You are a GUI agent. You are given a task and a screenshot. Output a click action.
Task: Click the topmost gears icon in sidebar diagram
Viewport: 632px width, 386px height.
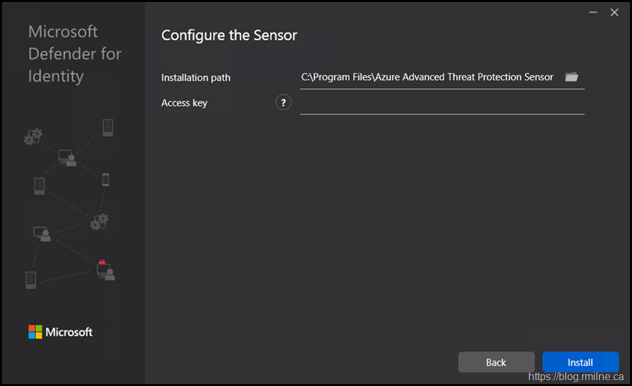[33, 136]
